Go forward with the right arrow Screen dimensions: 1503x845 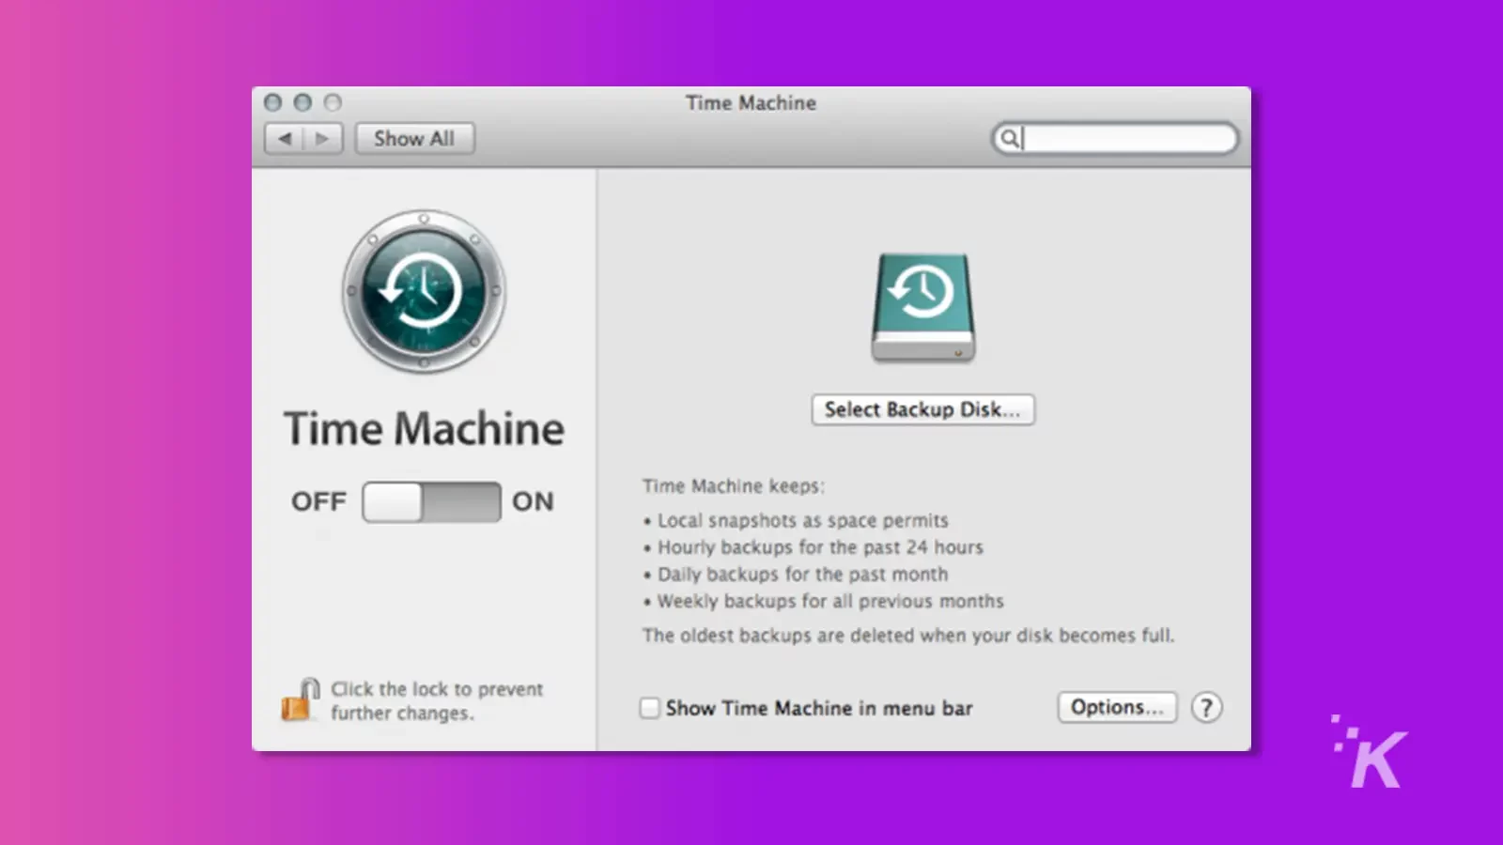[x=322, y=139]
